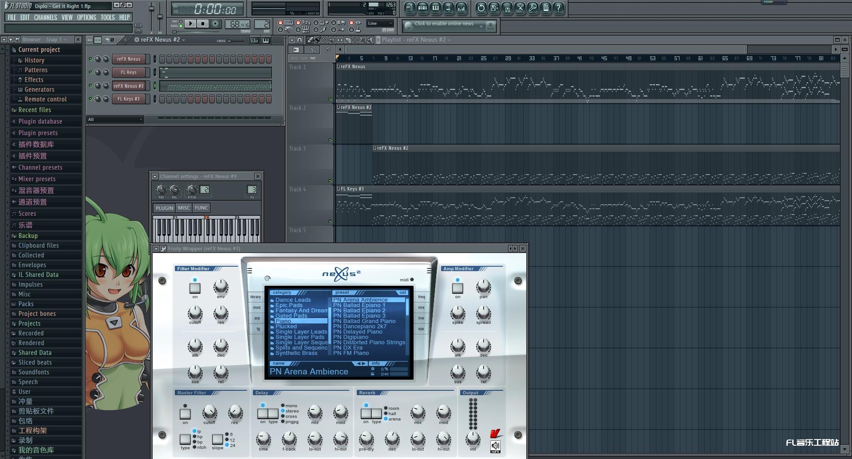This screenshot has height=459, width=852.
Task: Select the Playback speaker tool in Playlist
Action: (x=370, y=40)
